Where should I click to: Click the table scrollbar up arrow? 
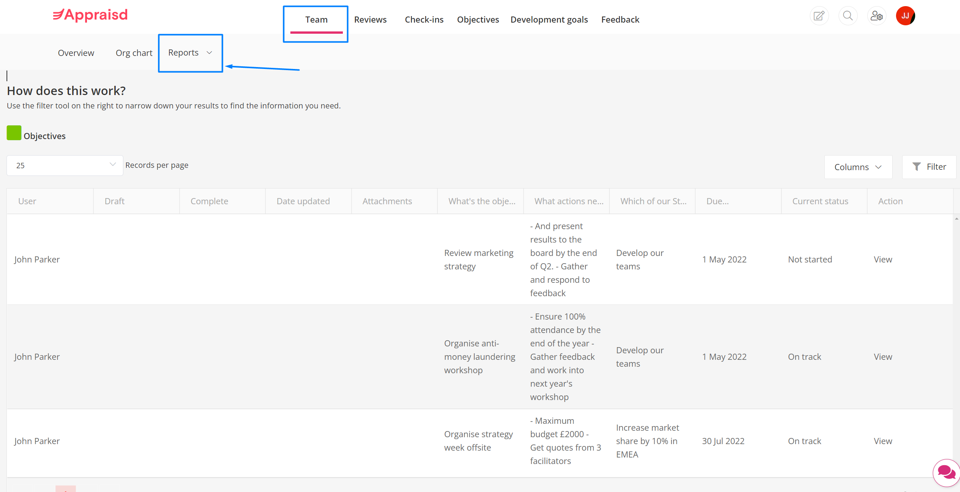pyautogui.click(x=956, y=219)
